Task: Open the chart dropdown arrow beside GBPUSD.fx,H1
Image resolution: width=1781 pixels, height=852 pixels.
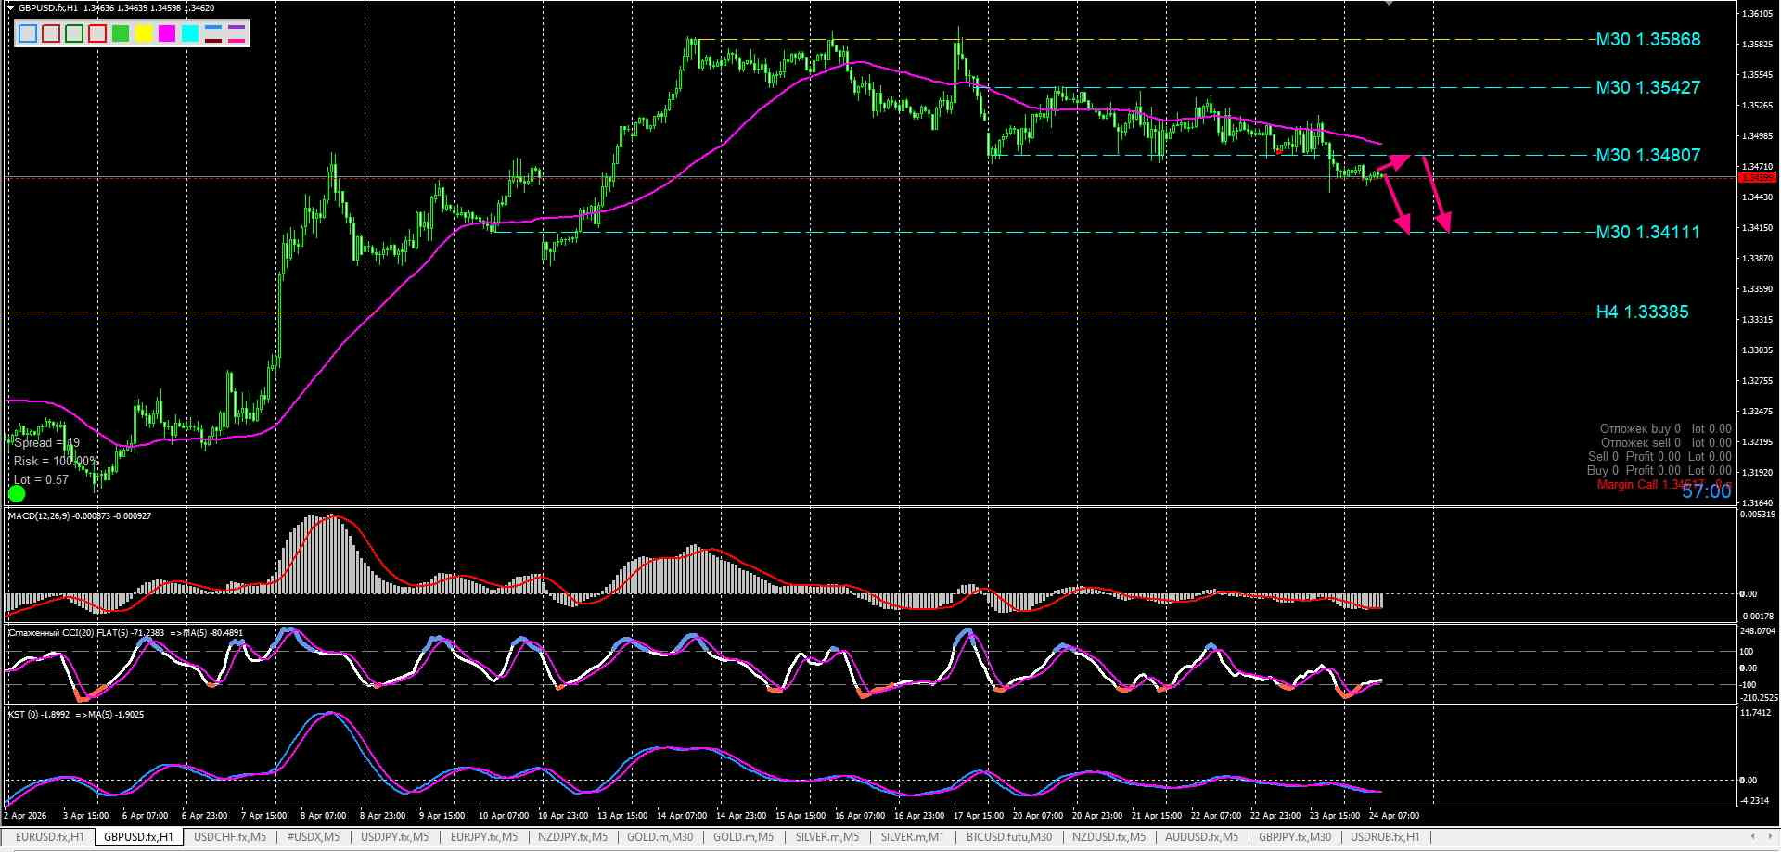Action: point(10,8)
